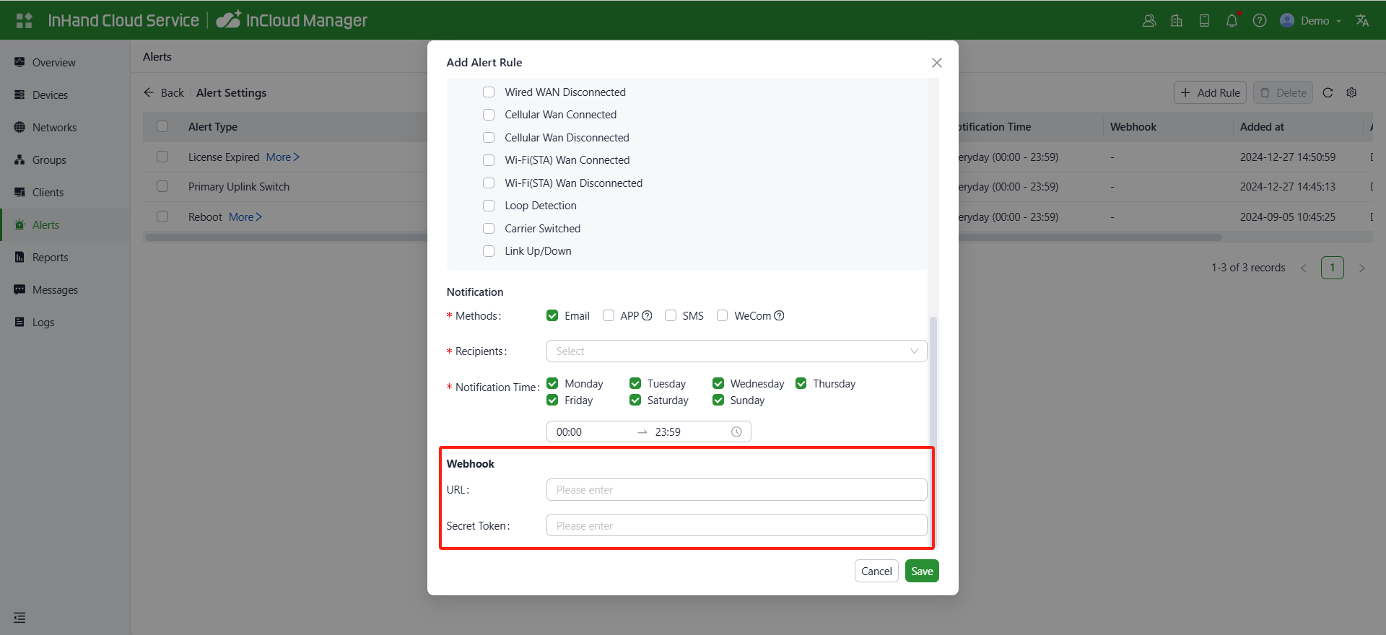Go to Reports in the sidebar
The width and height of the screenshot is (1386, 635).
[x=50, y=258]
